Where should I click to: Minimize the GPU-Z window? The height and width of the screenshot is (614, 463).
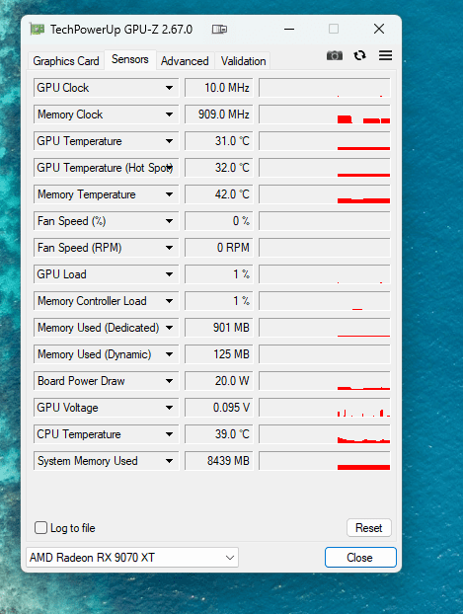pyautogui.click(x=289, y=29)
